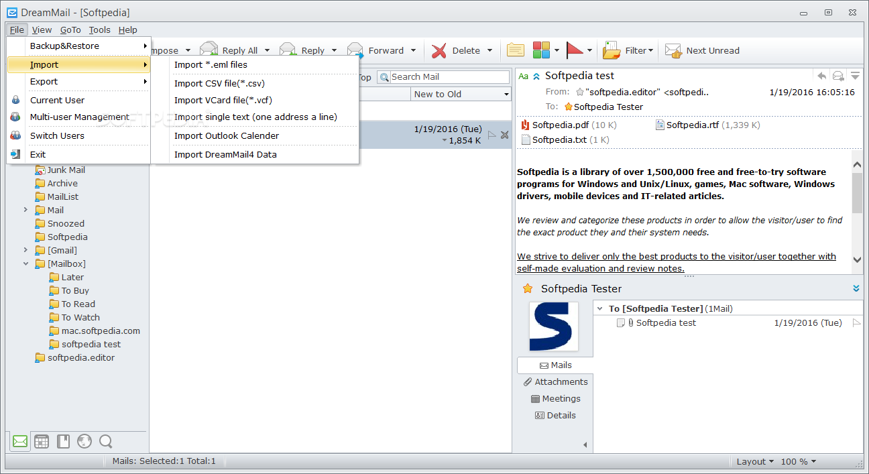
Task: Click the Switch Users icon
Action: pyautogui.click(x=16, y=135)
